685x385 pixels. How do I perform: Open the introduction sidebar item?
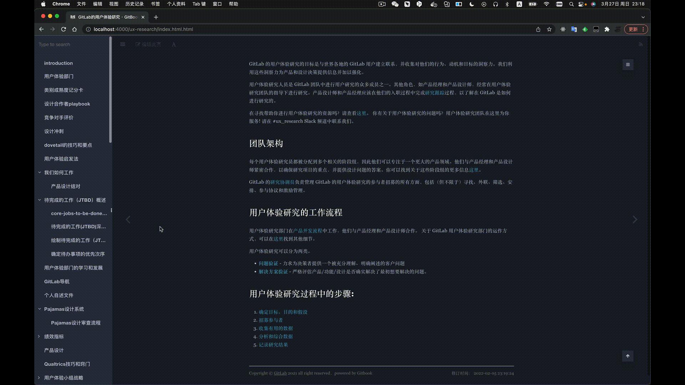click(x=59, y=63)
